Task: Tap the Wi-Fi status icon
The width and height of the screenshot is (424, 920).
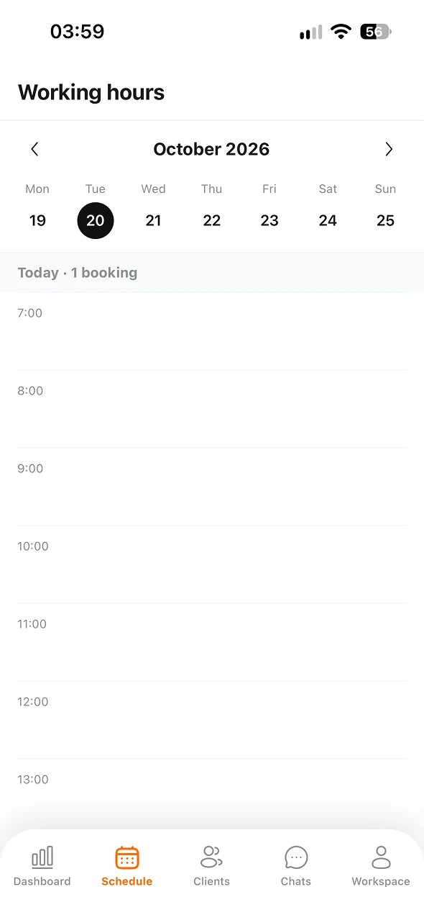Action: (x=341, y=32)
